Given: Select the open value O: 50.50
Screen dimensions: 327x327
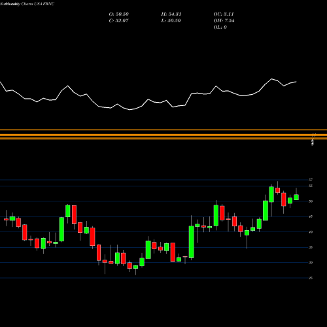Looking at the screenshot, I should (119, 14).
